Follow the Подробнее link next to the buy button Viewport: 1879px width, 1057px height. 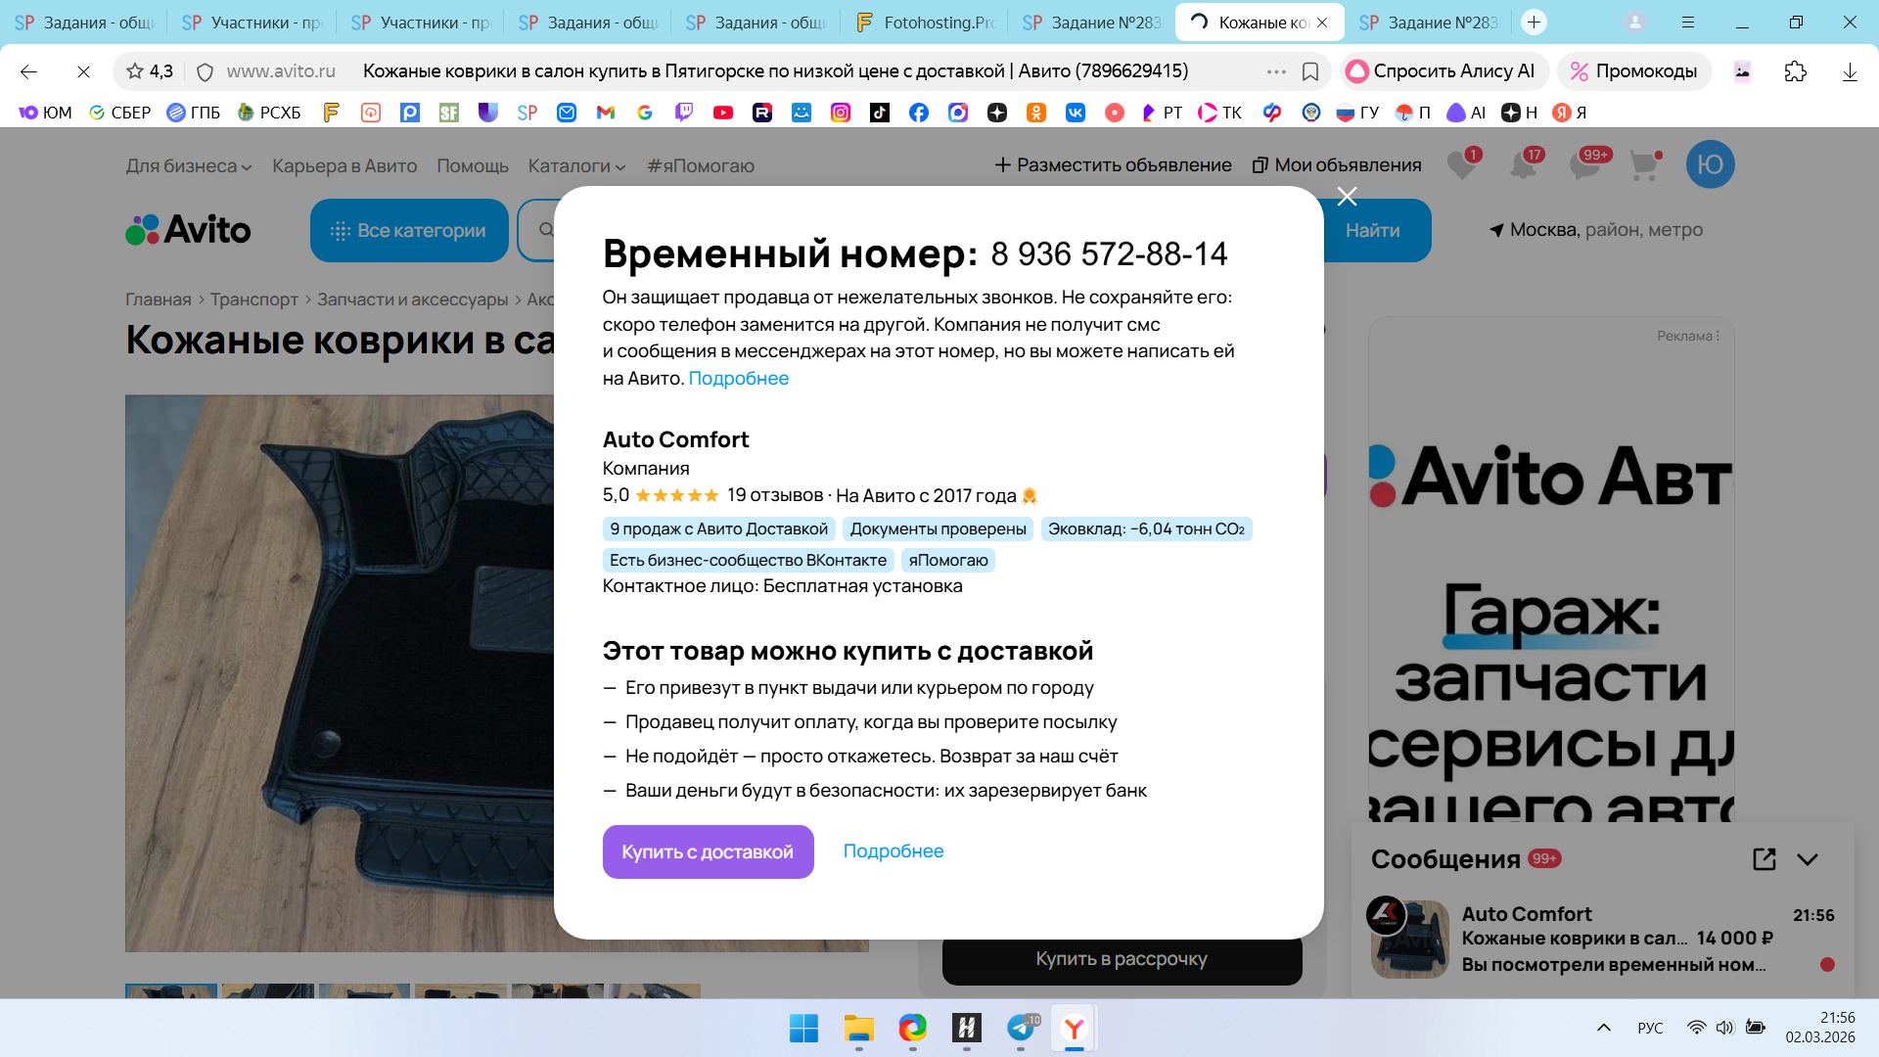[x=894, y=851]
